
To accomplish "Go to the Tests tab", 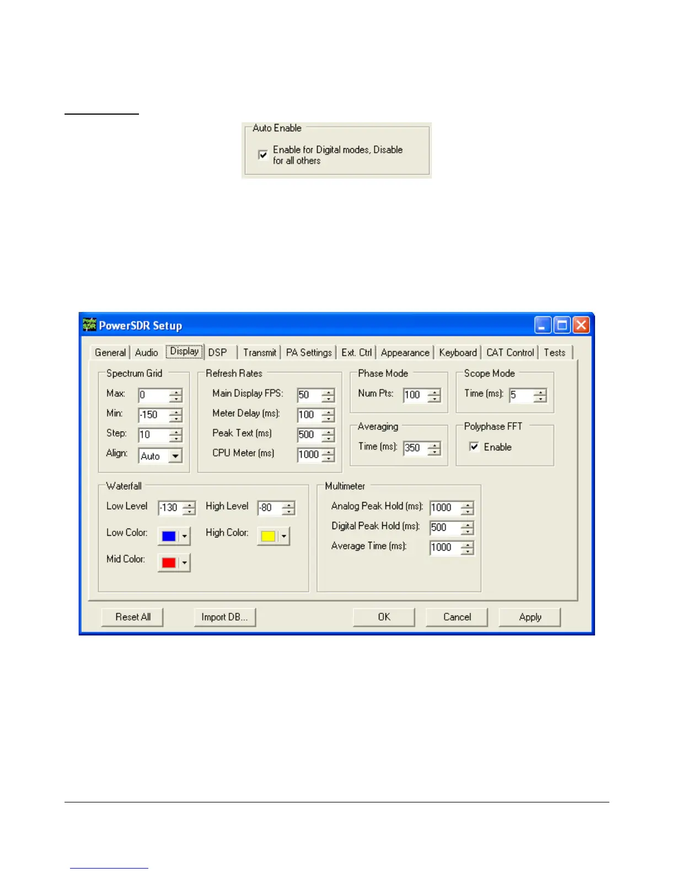I will pyautogui.click(x=555, y=353).
